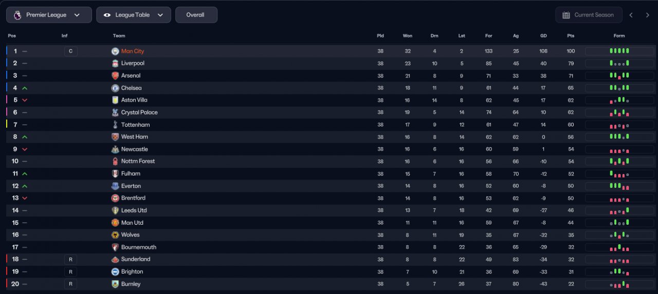Click the Burnley club crest

(115, 284)
